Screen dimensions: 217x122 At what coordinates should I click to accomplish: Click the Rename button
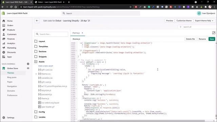point(202,39)
